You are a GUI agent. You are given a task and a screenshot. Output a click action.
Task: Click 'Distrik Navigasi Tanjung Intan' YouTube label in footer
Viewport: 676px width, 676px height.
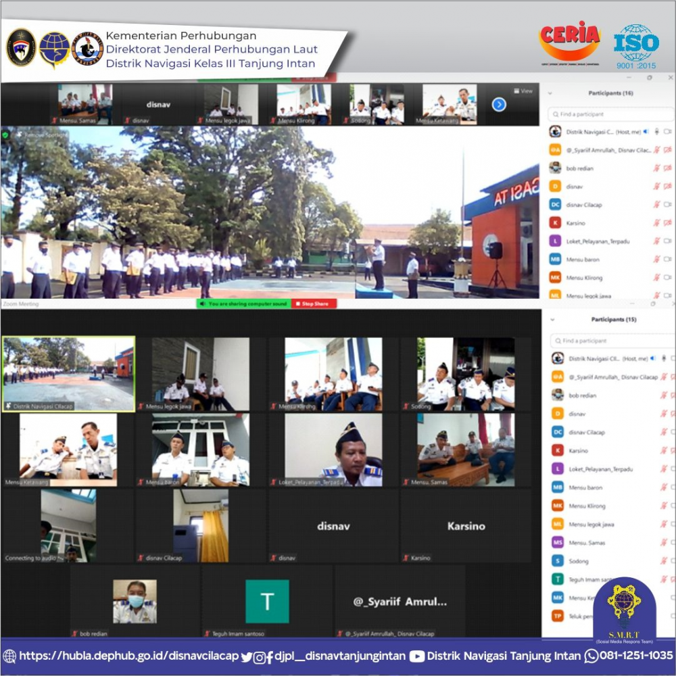coord(504,656)
